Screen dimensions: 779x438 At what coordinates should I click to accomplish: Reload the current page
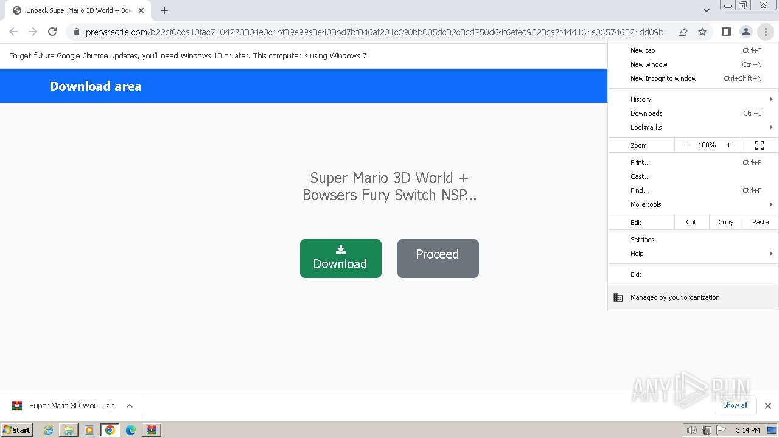[52, 32]
